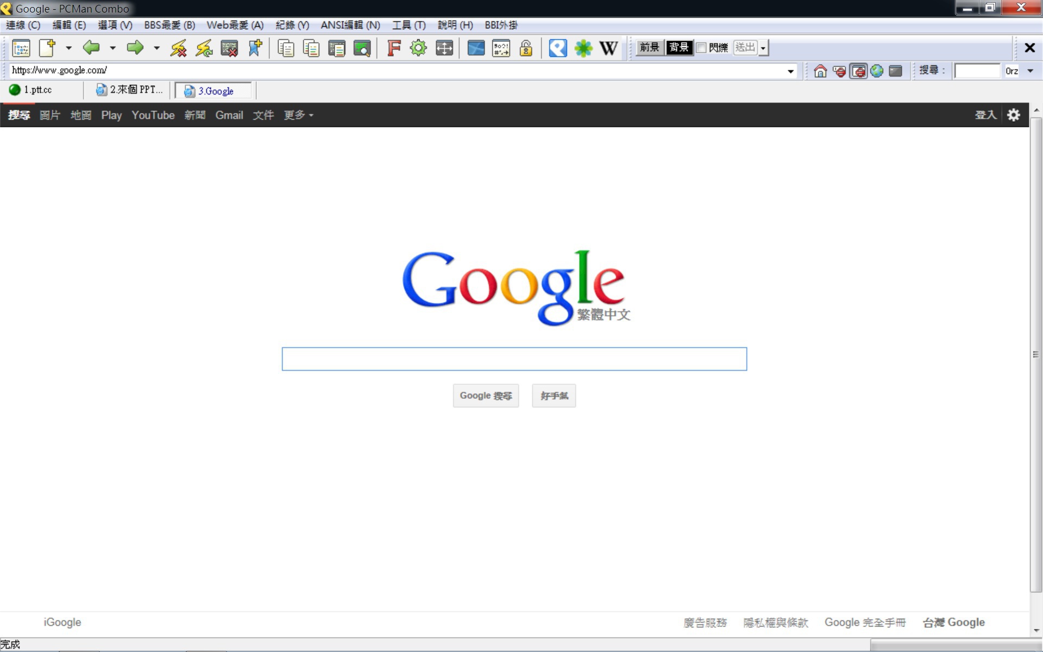Toggle fullscreen with the four-arrow icon

(x=444, y=48)
